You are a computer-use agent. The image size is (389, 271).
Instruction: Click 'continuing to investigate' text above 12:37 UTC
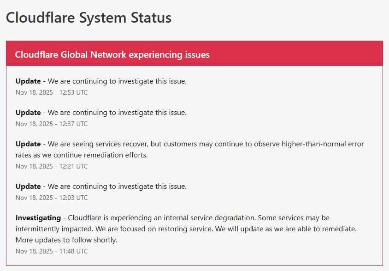pos(117,113)
